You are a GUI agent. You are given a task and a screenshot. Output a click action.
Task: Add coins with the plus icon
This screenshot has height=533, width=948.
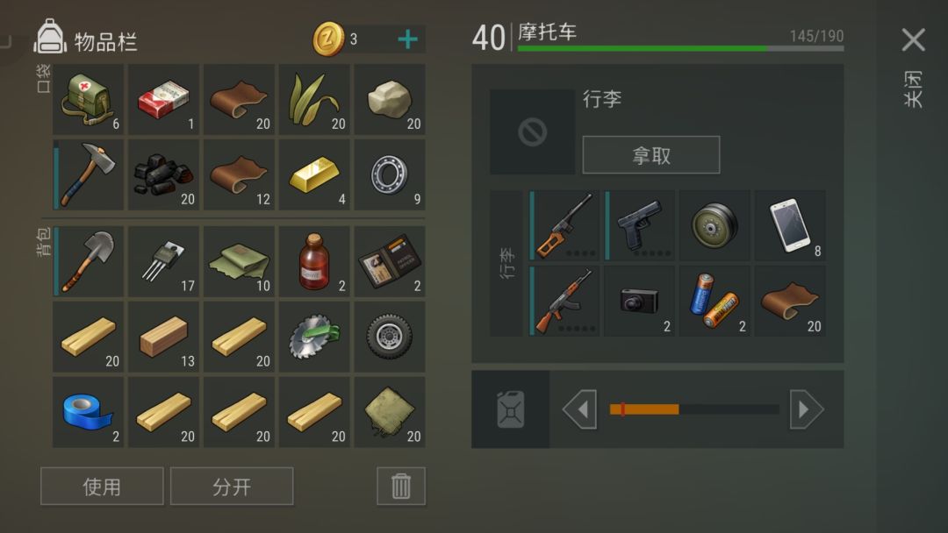click(x=407, y=39)
